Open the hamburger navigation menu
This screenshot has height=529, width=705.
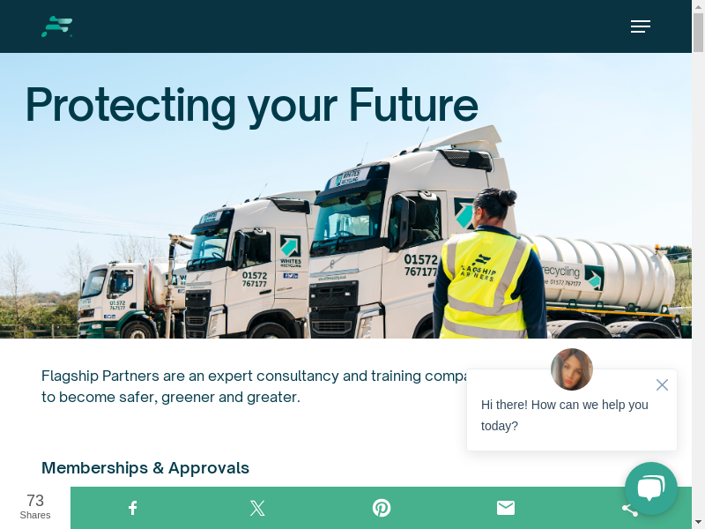pyautogui.click(x=641, y=26)
